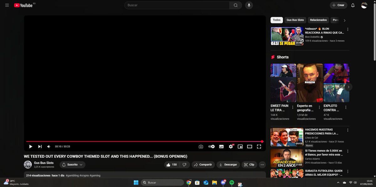Screen dimensions: 376x187
Task: Open options for the HACEMOS NUESTRAS PREDICCIONES video
Action: pos(347,130)
